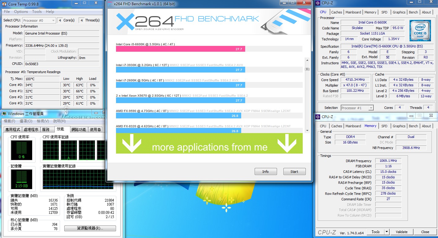Expand the Selection Processor #1 dropdown in CPU-Z

[x=357, y=108]
